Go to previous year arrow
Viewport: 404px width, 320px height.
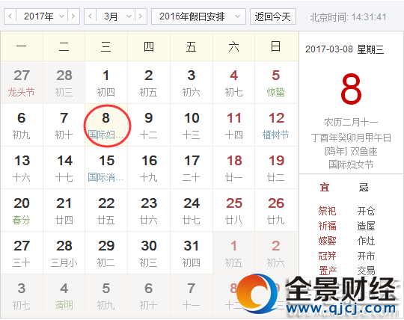(x=10, y=16)
